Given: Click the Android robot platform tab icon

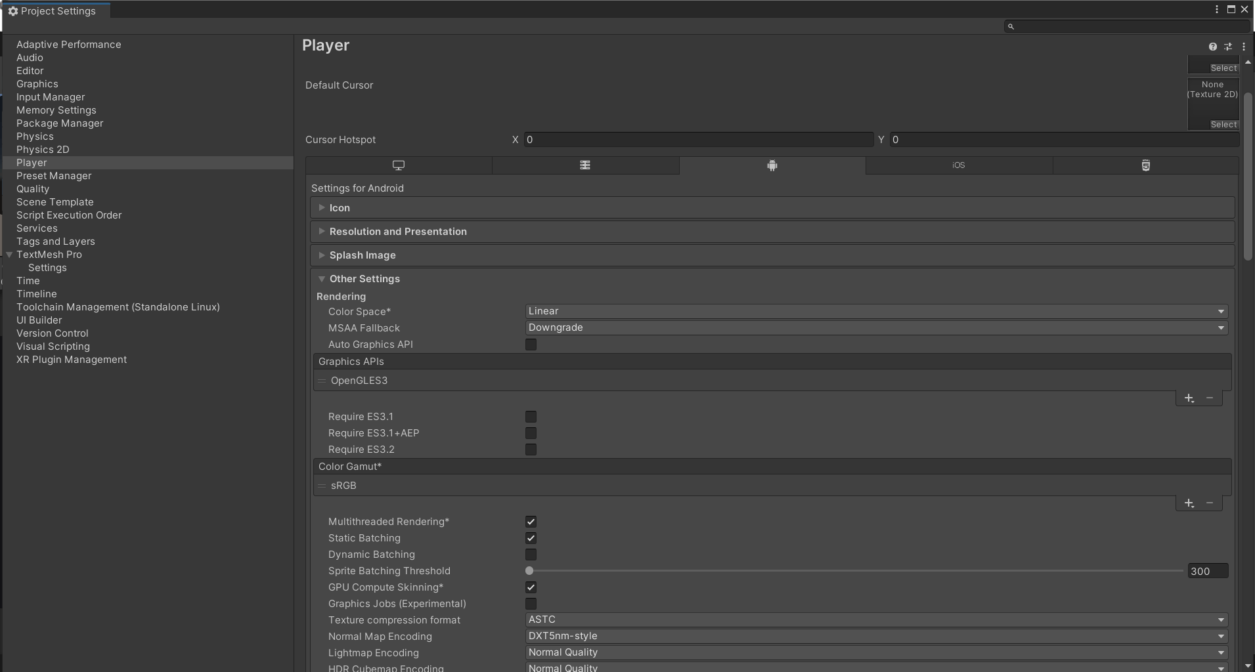Looking at the screenshot, I should tap(772, 165).
